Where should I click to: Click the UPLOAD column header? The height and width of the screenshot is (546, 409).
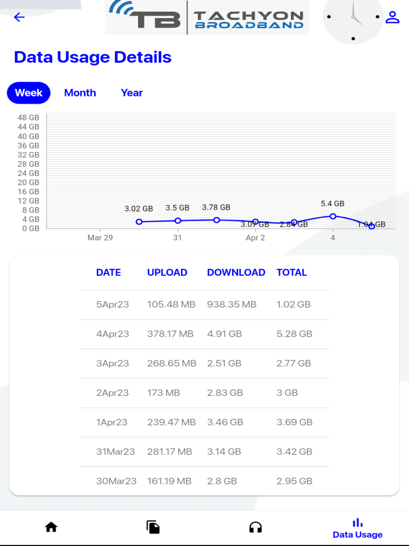tap(167, 273)
